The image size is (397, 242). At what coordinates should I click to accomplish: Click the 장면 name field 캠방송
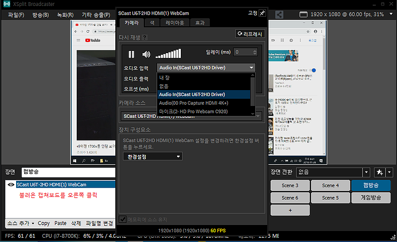coord(68,172)
